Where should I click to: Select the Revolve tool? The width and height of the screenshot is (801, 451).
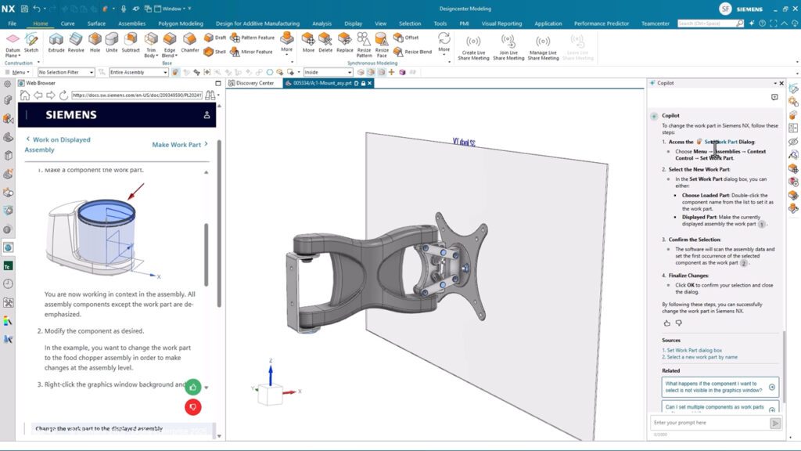click(x=76, y=43)
